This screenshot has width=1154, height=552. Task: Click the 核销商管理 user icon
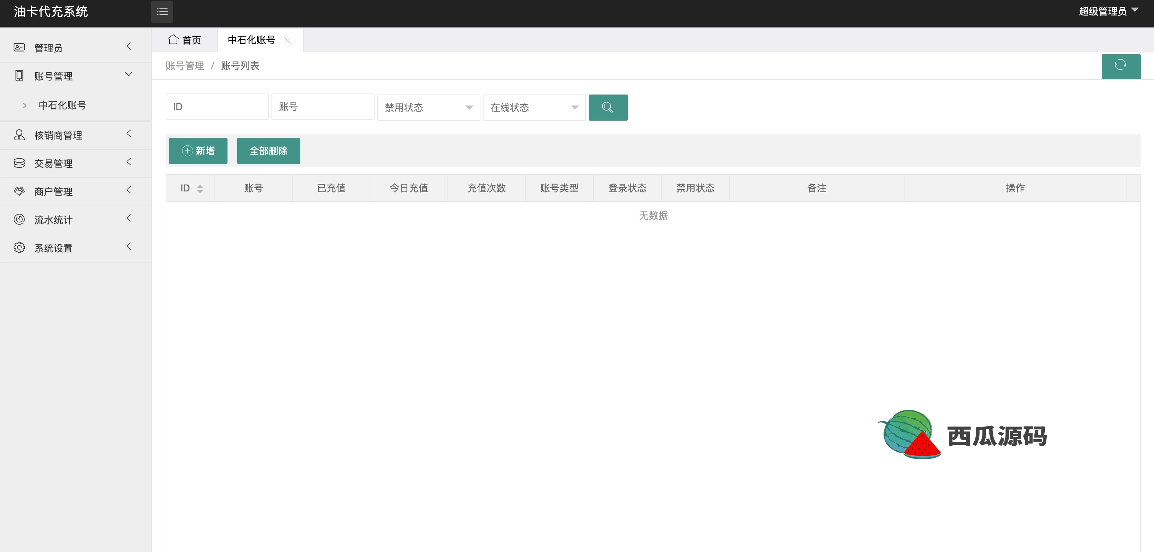coord(19,135)
